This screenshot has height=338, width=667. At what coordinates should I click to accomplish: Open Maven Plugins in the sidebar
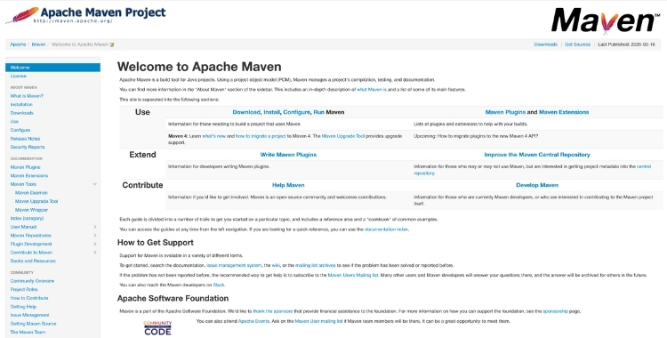coord(25,167)
